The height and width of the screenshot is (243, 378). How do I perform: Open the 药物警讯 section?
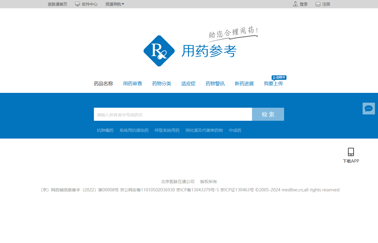click(215, 83)
